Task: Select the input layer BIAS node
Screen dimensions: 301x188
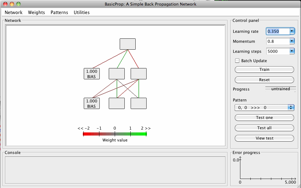Action: pyautogui.click(x=92, y=103)
